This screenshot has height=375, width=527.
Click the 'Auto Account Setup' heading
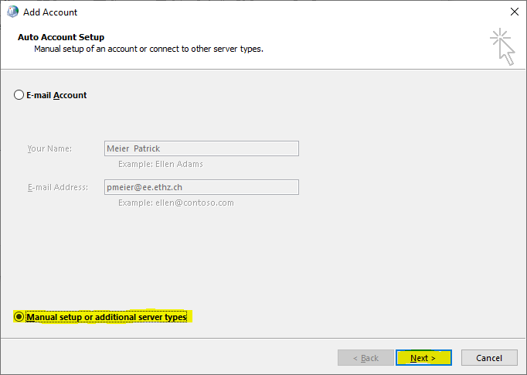(61, 37)
